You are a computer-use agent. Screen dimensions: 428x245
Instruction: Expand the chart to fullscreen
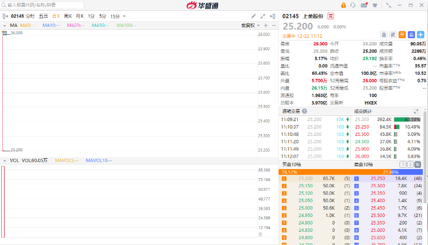263,17
